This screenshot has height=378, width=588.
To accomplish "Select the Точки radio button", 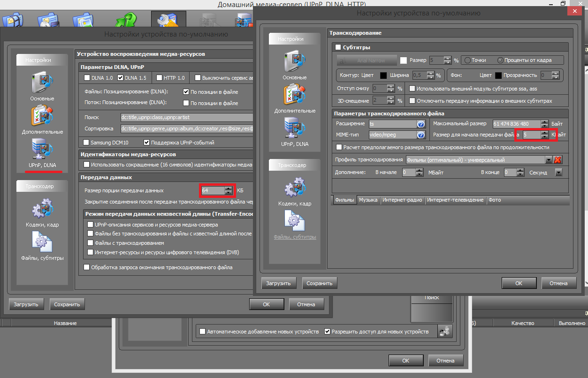I will [467, 60].
